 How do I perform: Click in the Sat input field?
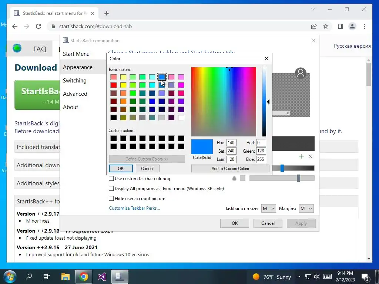point(231,151)
